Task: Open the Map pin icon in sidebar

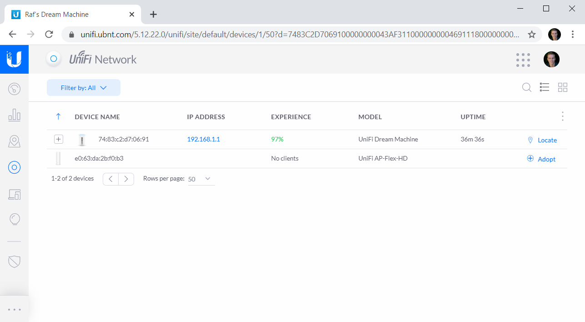Action: point(14,141)
